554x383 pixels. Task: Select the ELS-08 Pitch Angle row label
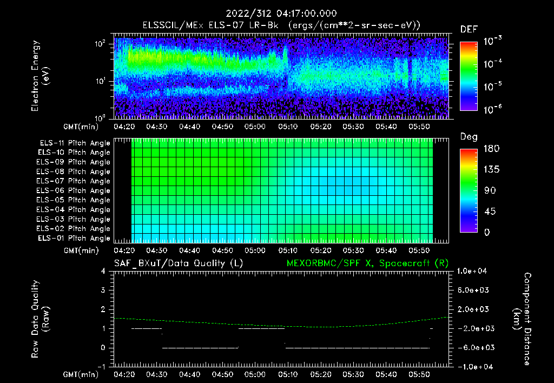(x=74, y=171)
